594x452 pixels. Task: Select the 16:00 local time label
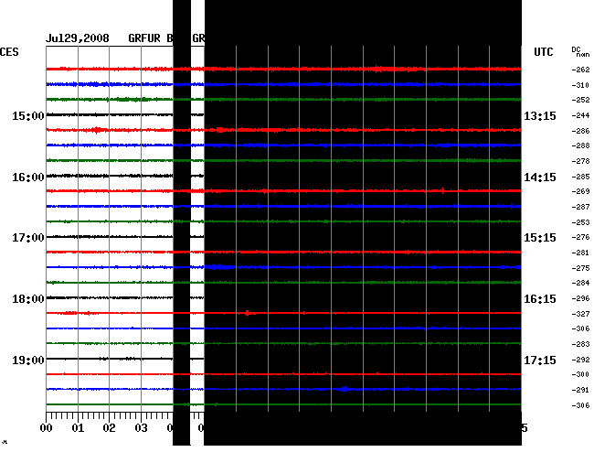coord(28,178)
